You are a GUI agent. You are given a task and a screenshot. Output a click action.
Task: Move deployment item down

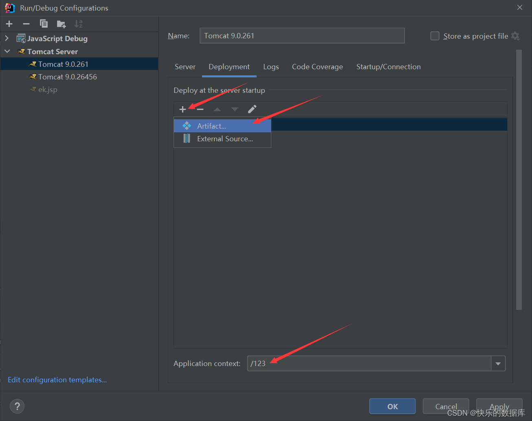tap(235, 109)
